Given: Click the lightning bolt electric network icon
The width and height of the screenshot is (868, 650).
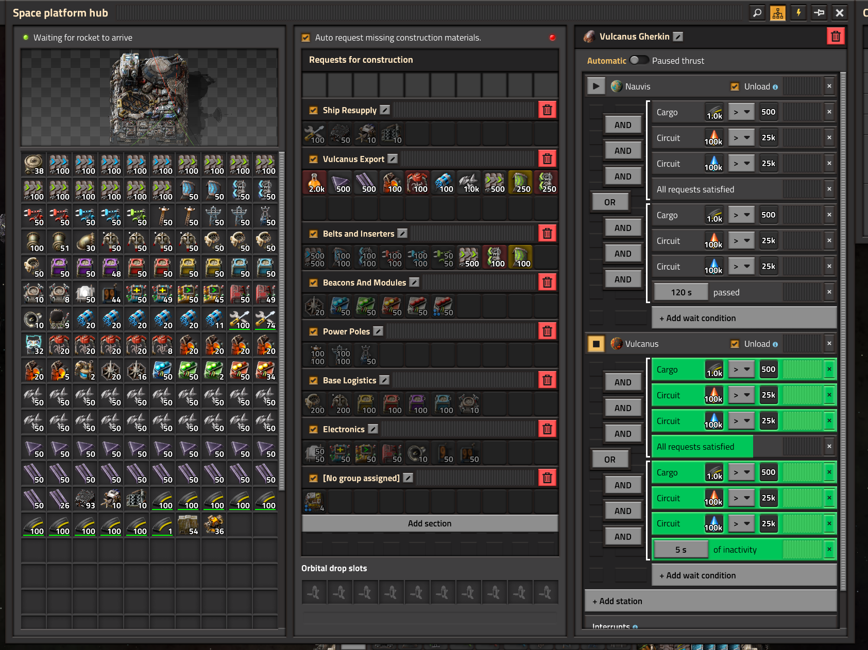Looking at the screenshot, I should point(798,13).
